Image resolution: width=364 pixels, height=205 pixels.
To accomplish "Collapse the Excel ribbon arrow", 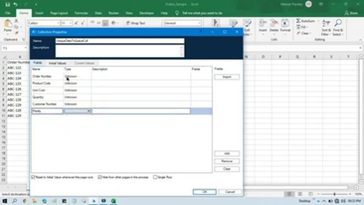I will coord(360,40).
